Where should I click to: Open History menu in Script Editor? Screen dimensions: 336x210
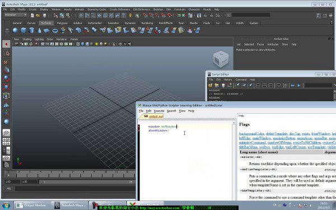pos(228,80)
